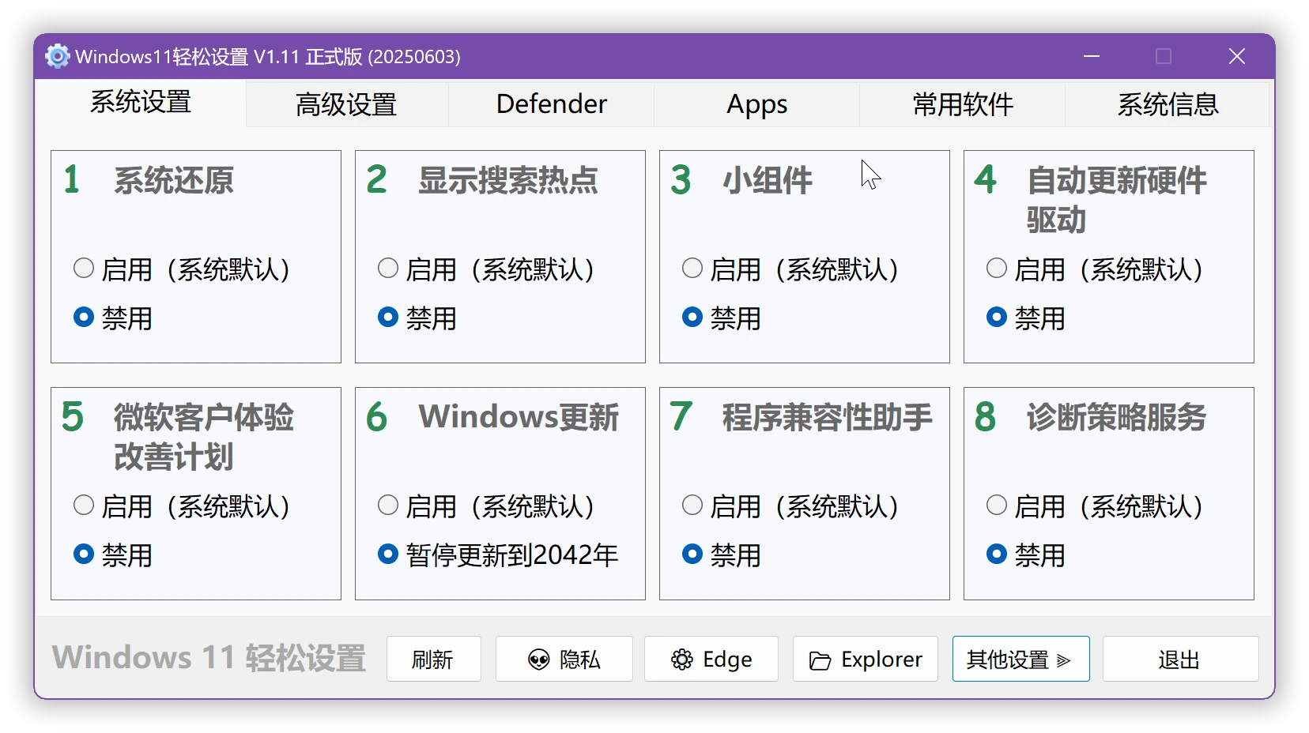Click the gear app icon in title bar
Image resolution: width=1309 pixels, height=733 pixels.
point(57,57)
